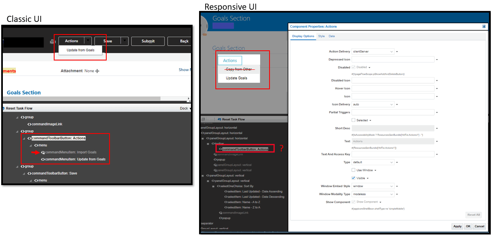
Task: Click OK in Component Properties dialog
Action: [468, 226]
